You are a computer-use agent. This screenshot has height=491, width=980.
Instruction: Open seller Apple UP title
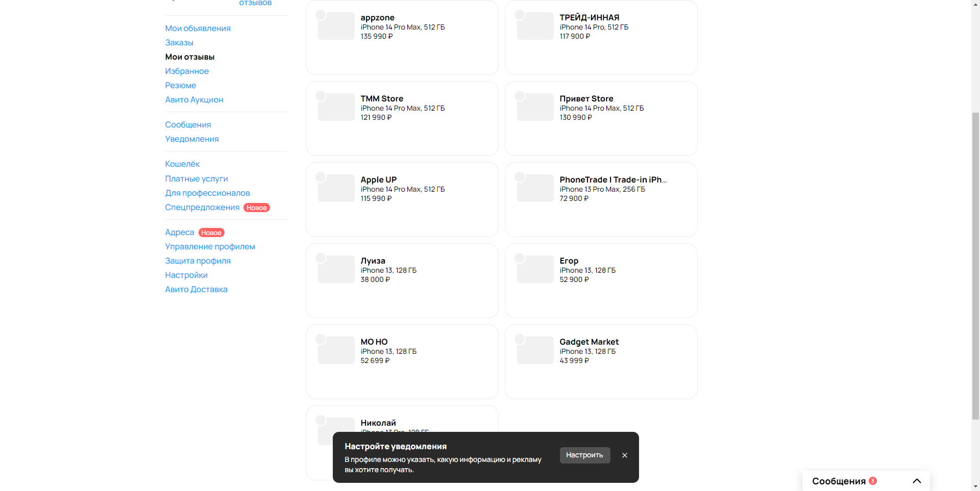pos(378,180)
